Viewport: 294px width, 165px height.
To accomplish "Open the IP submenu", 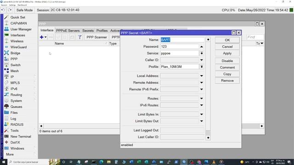I will tap(12, 77).
